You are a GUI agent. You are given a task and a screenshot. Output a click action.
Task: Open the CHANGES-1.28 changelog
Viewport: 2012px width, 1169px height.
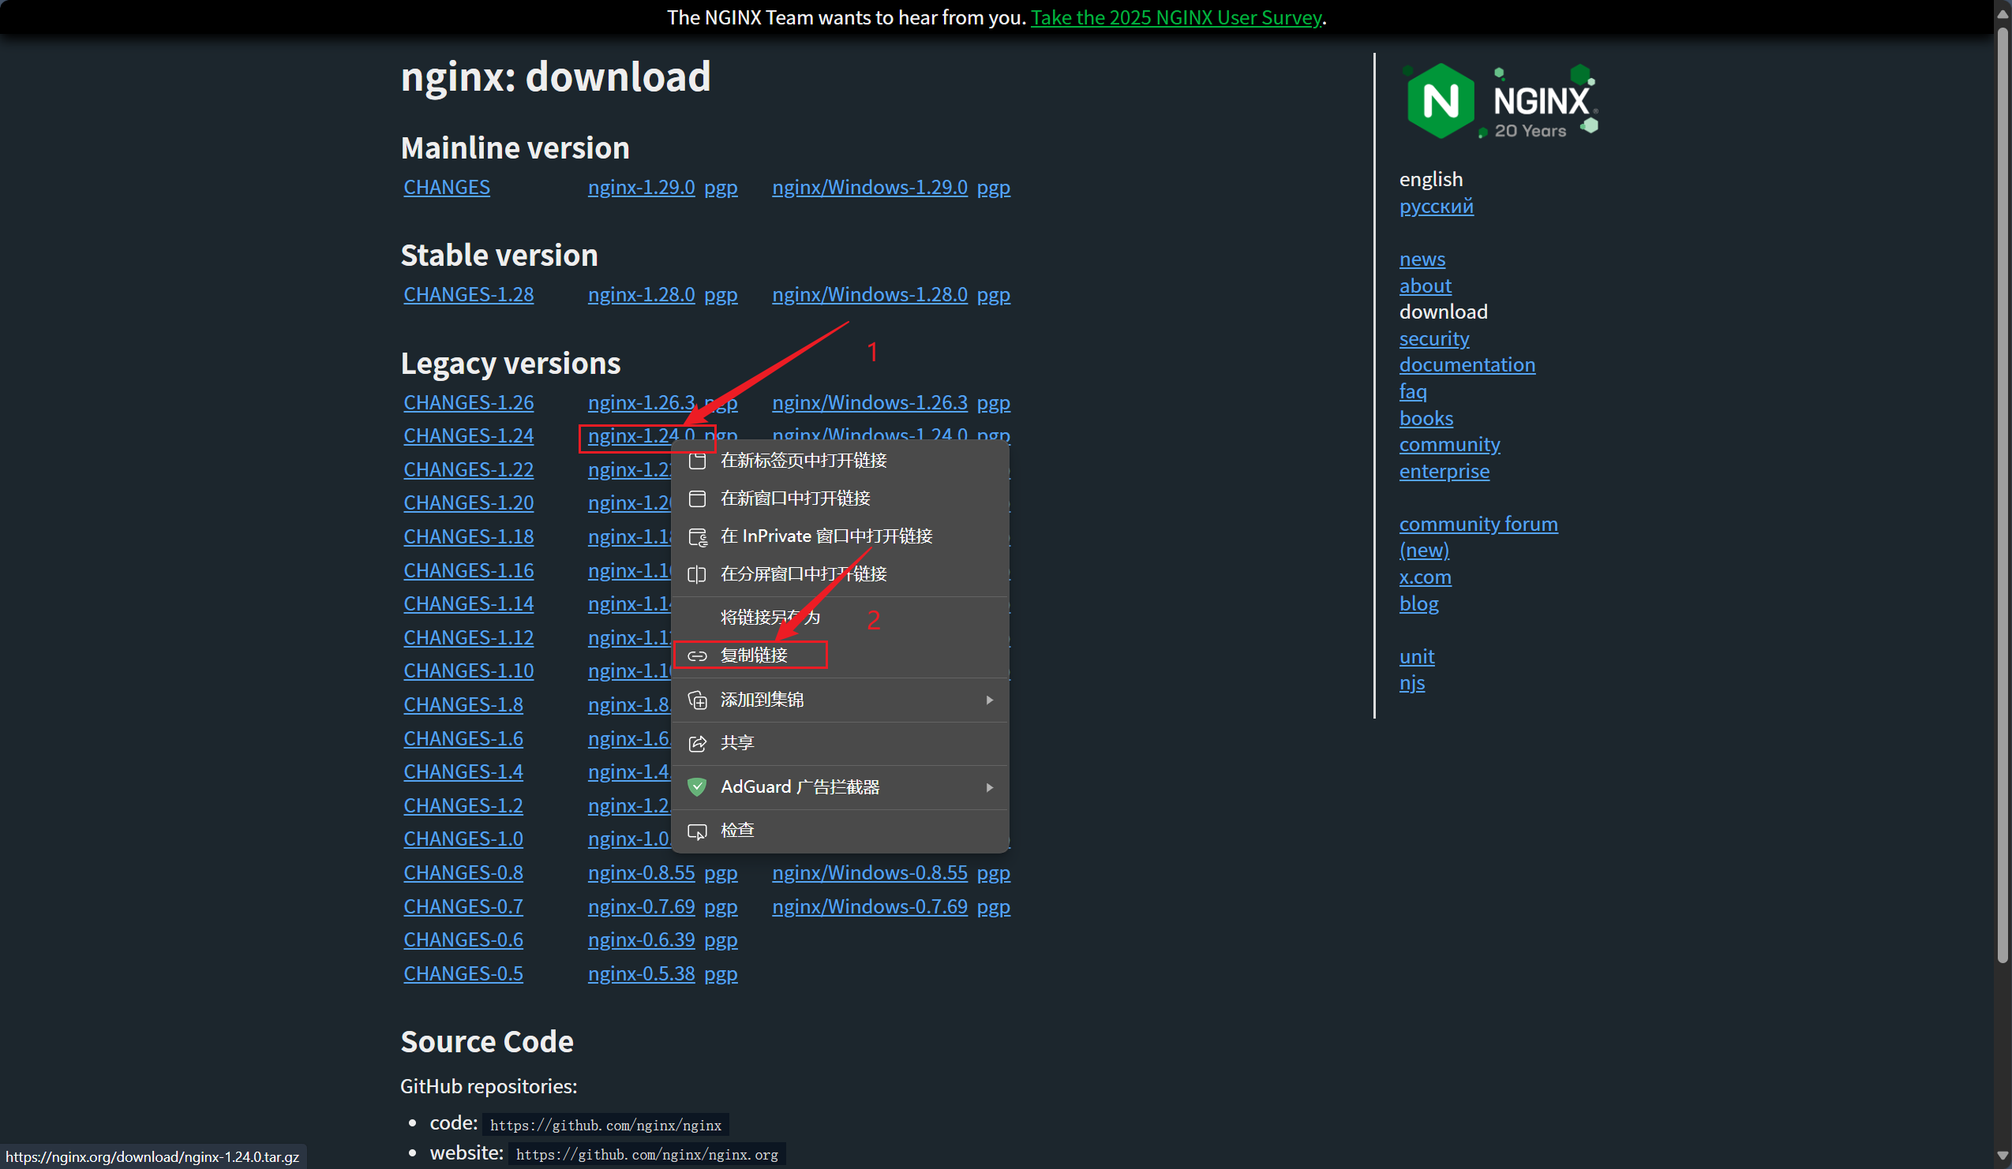pos(468,293)
